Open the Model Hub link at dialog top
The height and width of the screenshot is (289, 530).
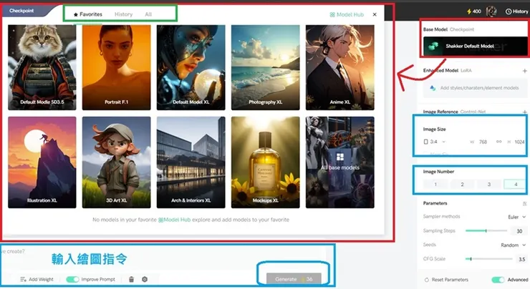click(347, 14)
